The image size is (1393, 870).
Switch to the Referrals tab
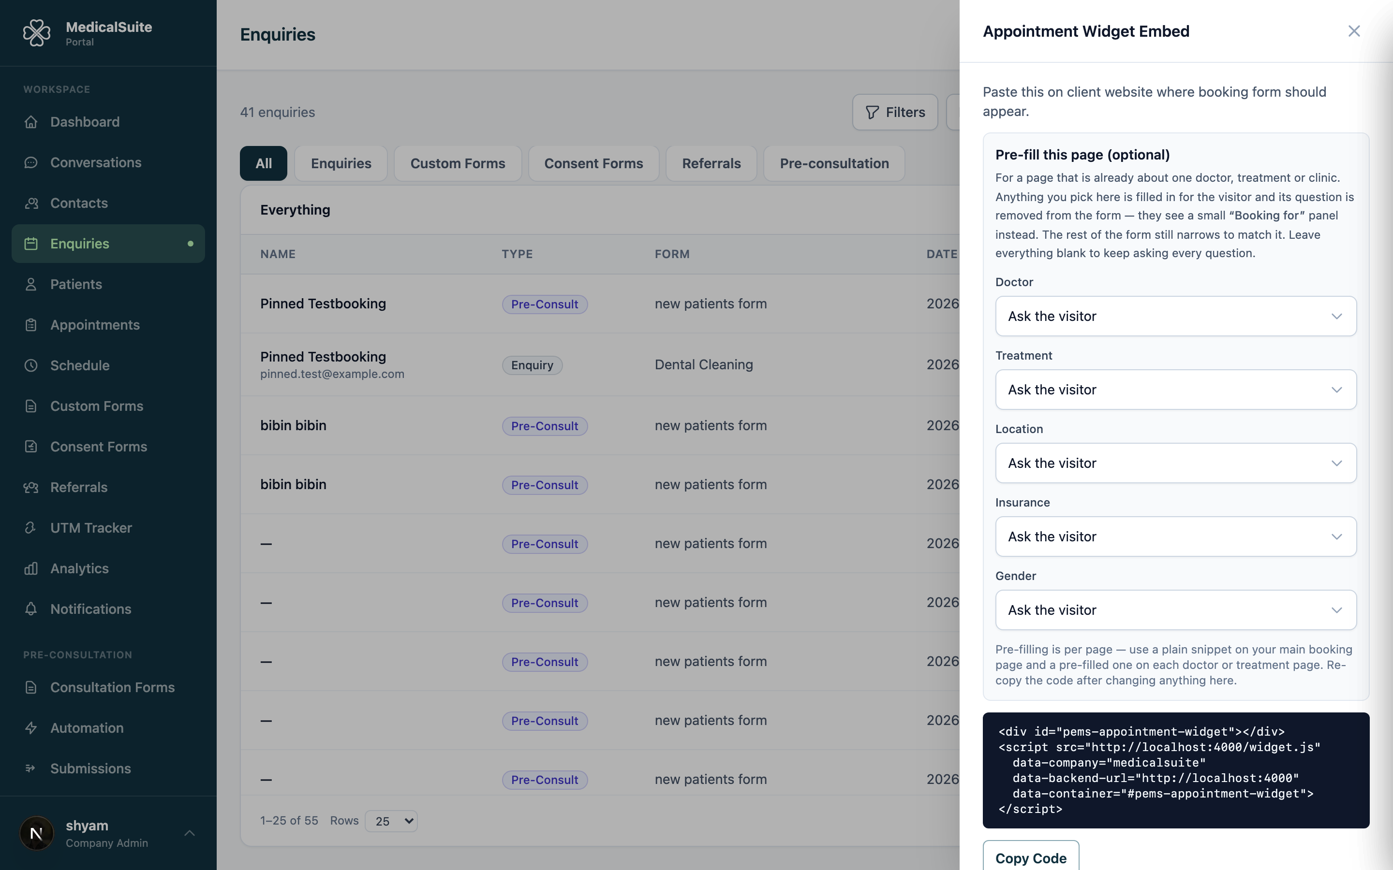tap(711, 163)
